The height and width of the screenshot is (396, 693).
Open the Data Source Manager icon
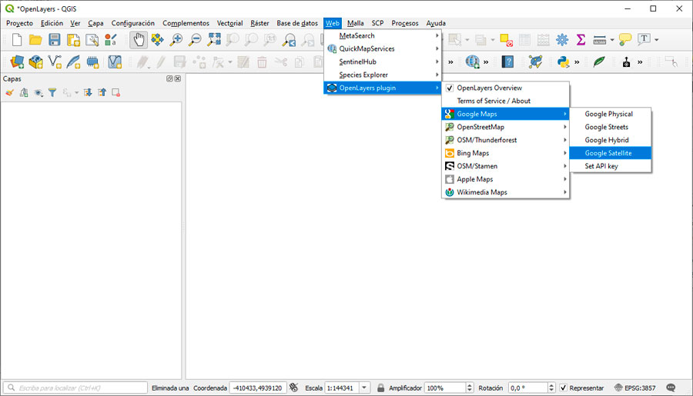(x=17, y=62)
